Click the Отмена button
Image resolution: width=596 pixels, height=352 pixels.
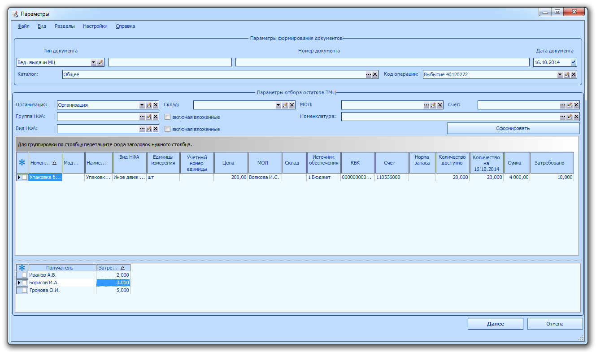point(555,324)
